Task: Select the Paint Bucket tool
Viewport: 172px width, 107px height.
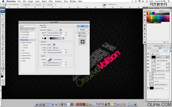Action: (x=3, y=44)
